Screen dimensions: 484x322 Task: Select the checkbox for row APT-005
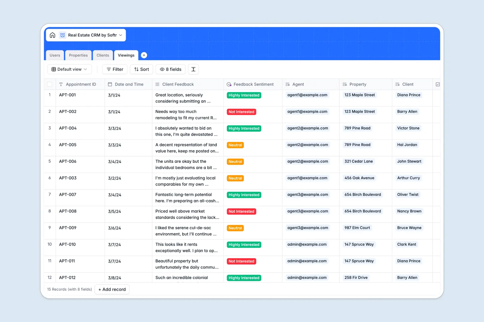50,145
